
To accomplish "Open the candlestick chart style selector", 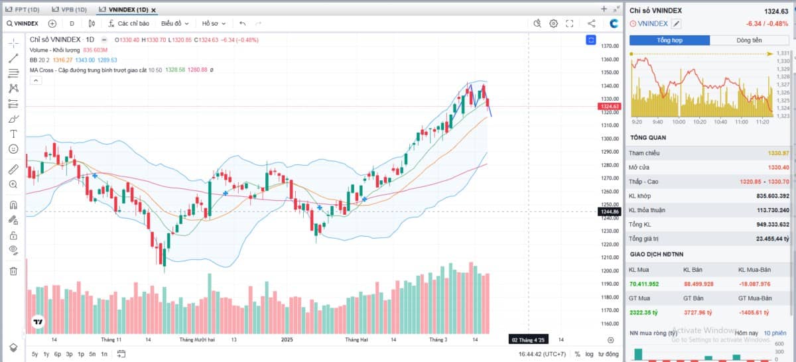I will point(91,23).
